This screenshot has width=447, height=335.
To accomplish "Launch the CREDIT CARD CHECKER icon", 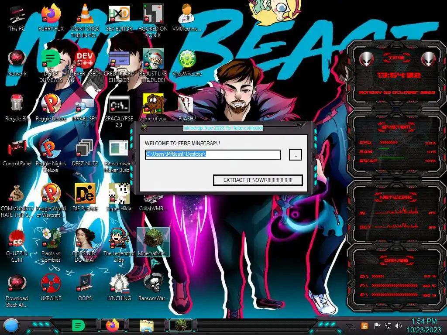I will 119,66.
